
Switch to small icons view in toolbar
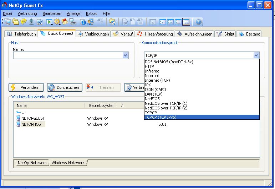[x=170, y=22]
